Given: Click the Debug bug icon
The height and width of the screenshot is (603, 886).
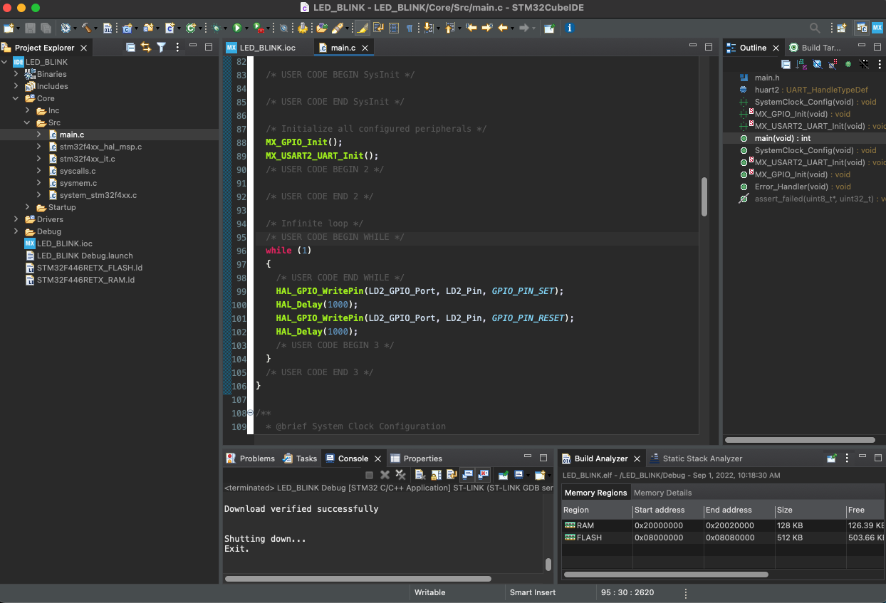Looking at the screenshot, I should 216,28.
